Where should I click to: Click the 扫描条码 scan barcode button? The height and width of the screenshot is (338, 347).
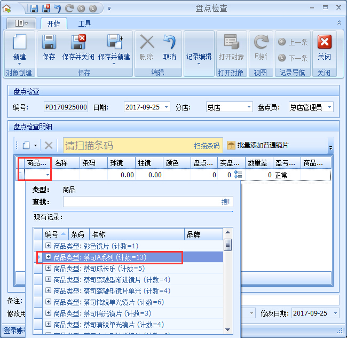coord(207,145)
